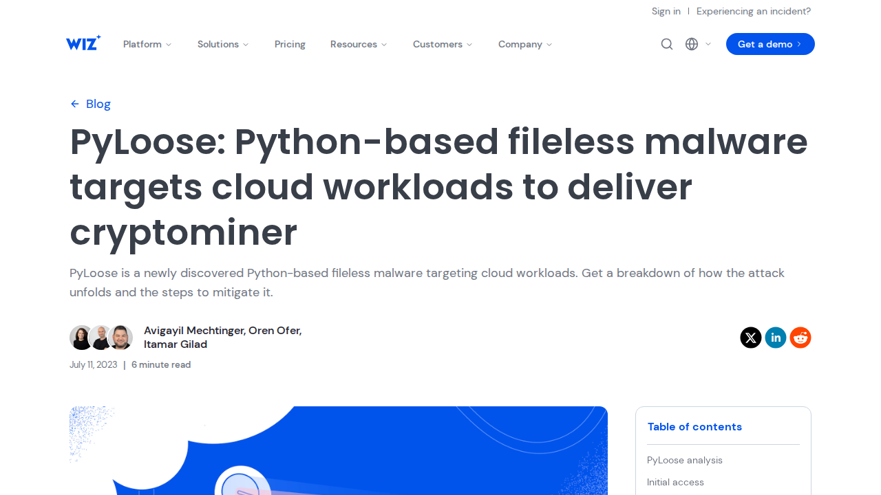
Task: Click the PyLoose article headline
Action: click(x=439, y=187)
